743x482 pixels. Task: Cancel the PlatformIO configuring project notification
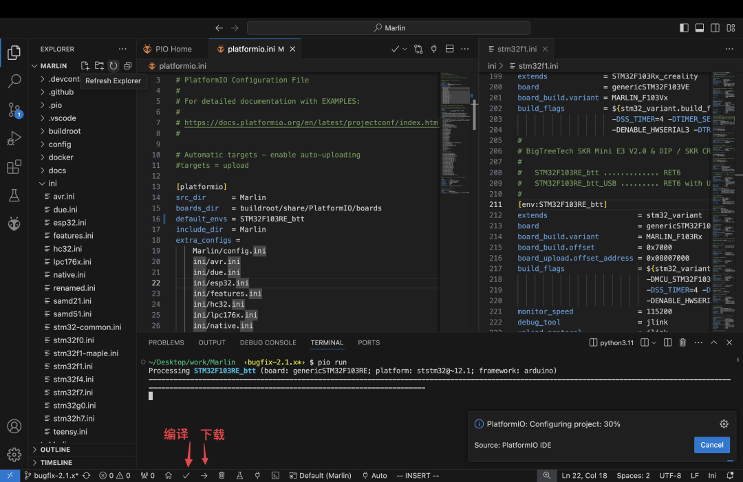click(712, 445)
